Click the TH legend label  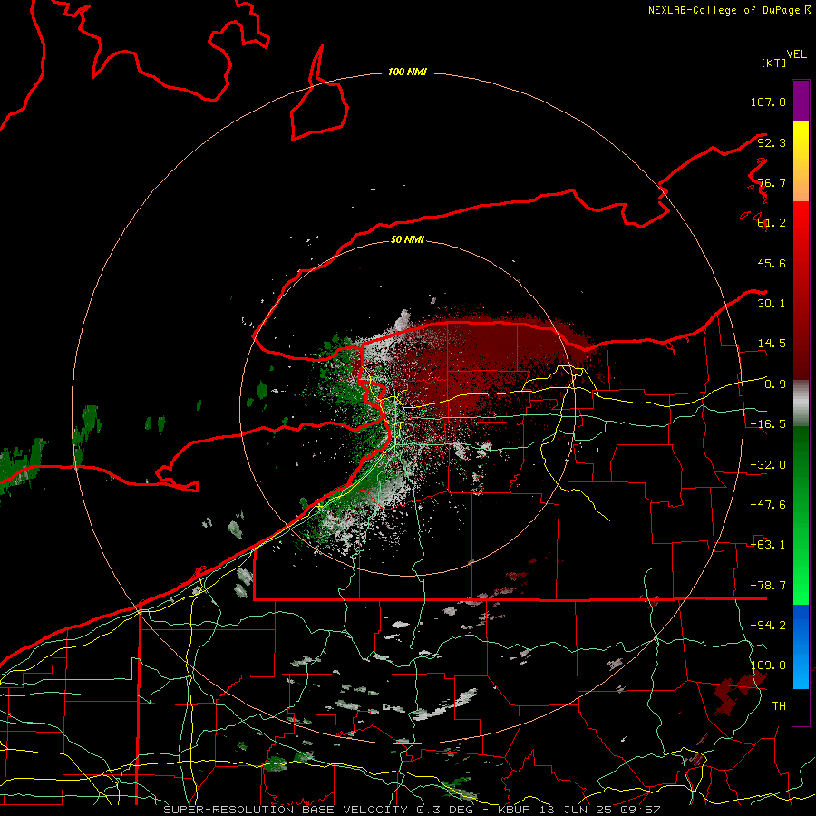pyautogui.click(x=779, y=706)
